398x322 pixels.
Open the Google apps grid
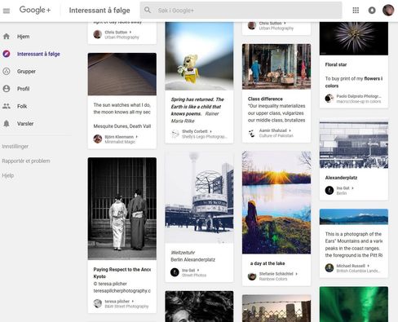pos(356,11)
